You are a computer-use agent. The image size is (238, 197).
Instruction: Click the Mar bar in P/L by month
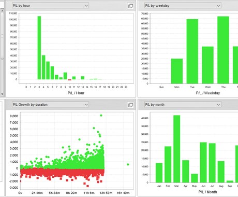click(x=177, y=149)
